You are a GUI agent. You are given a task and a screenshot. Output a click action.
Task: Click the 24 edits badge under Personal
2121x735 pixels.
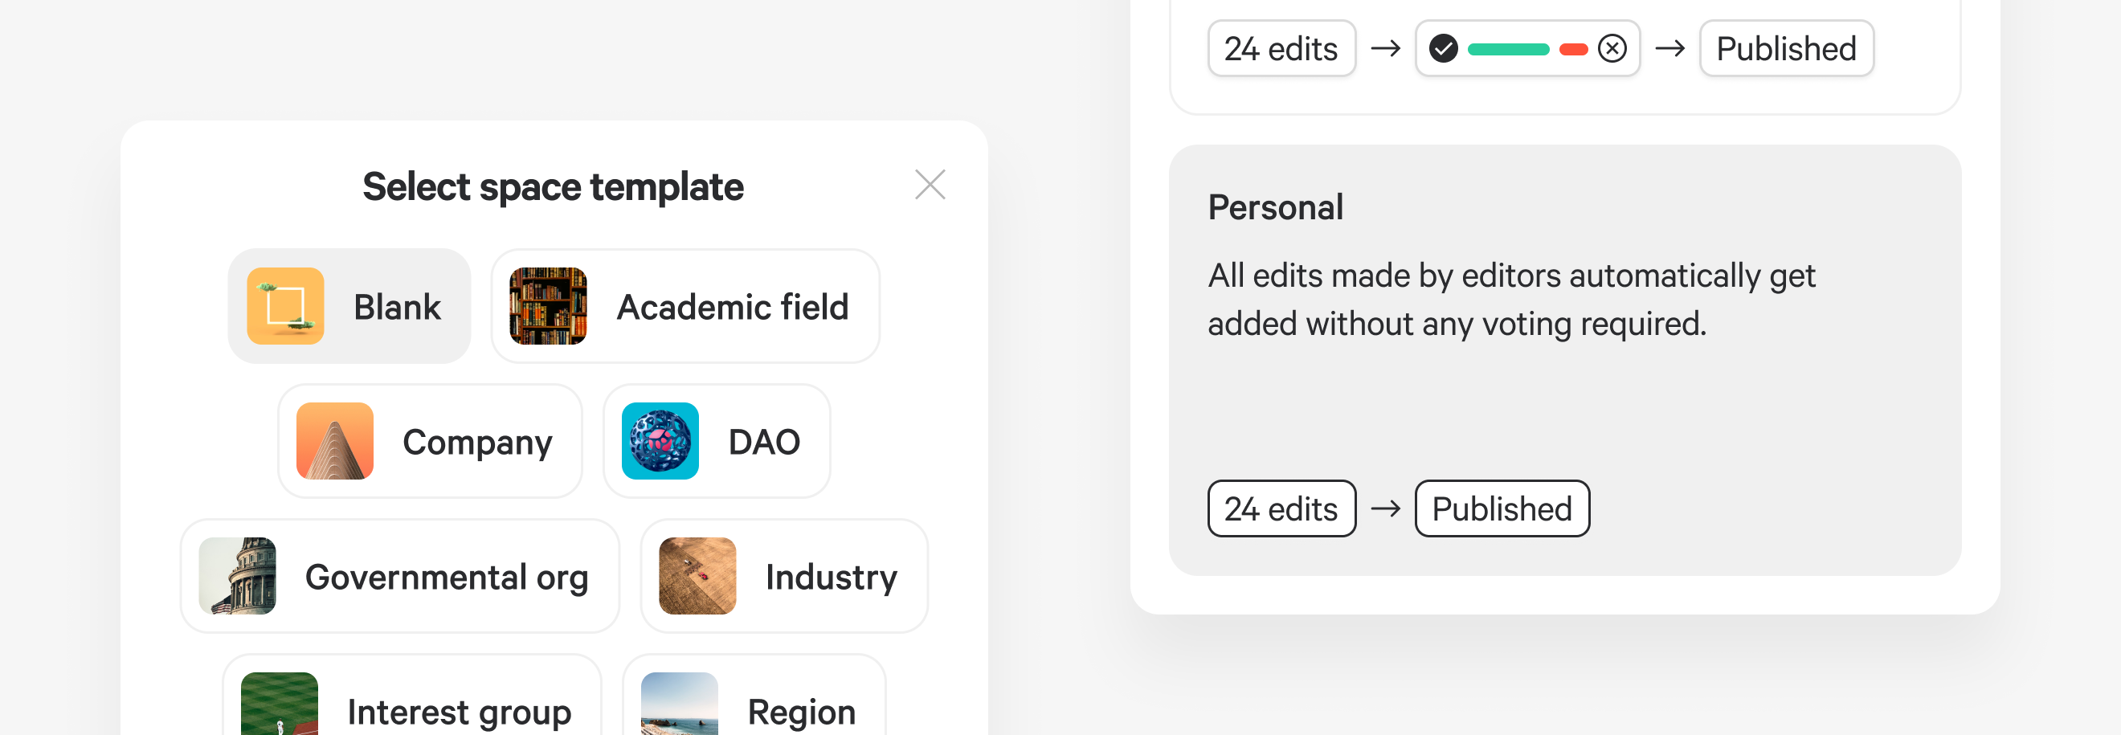point(1281,508)
